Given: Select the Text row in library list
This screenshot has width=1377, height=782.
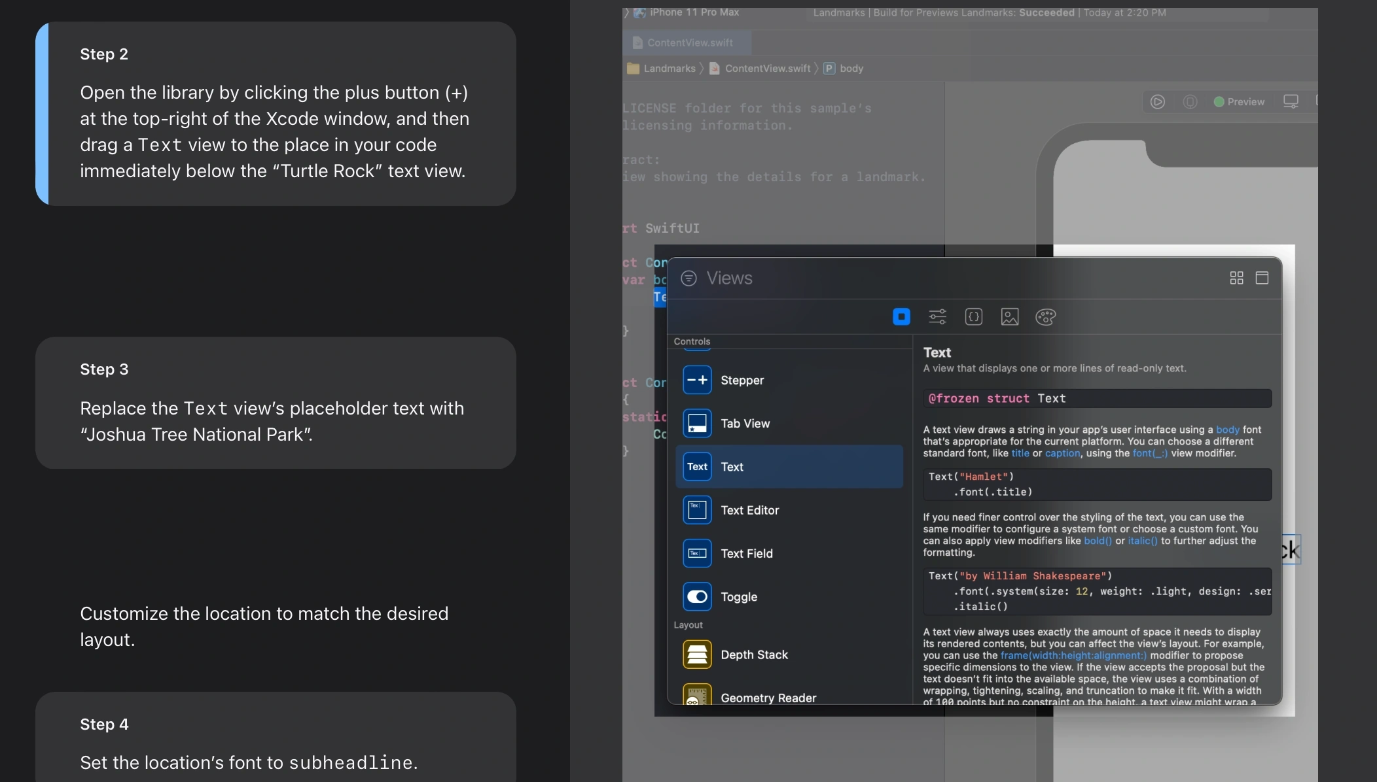Looking at the screenshot, I should [789, 467].
